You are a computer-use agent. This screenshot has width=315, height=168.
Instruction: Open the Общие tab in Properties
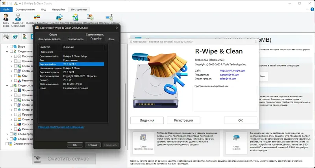(53, 35)
